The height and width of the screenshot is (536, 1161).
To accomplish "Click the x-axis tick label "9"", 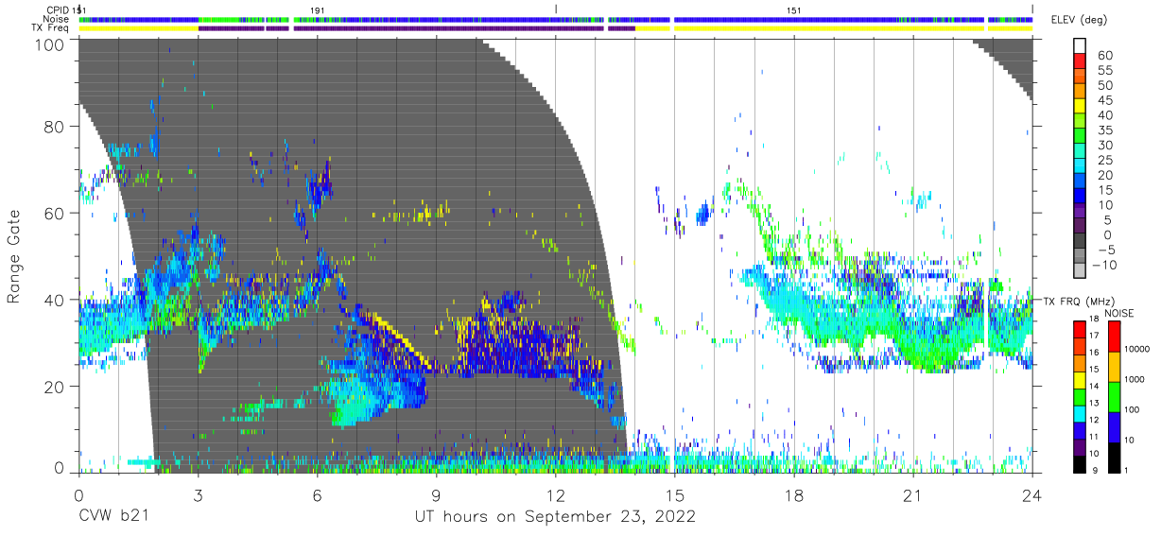I will point(436,495).
